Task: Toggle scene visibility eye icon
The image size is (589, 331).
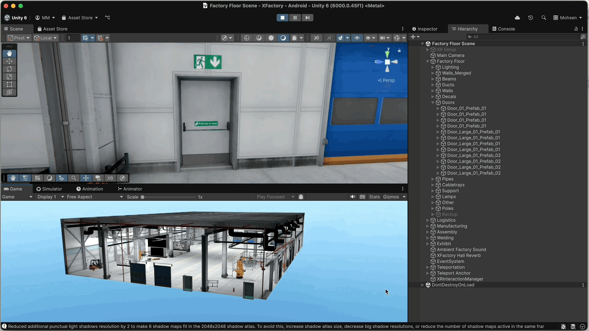Action: coord(357,38)
